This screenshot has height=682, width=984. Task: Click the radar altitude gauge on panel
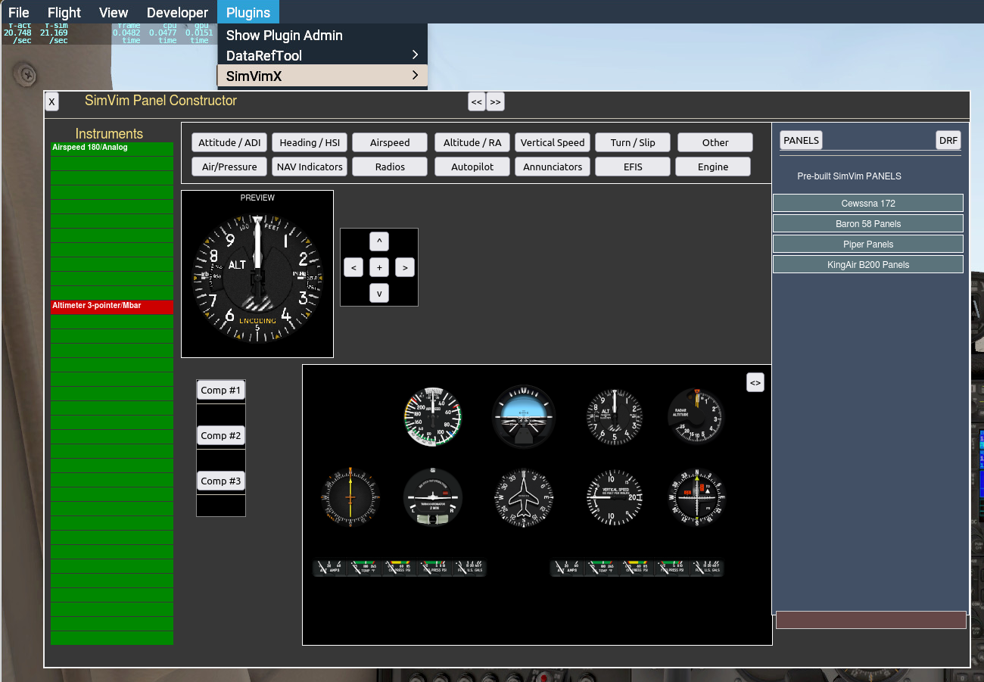pyautogui.click(x=696, y=416)
